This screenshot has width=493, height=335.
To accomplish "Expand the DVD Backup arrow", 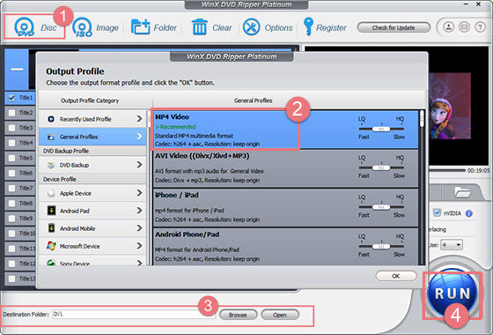I will coord(139,165).
